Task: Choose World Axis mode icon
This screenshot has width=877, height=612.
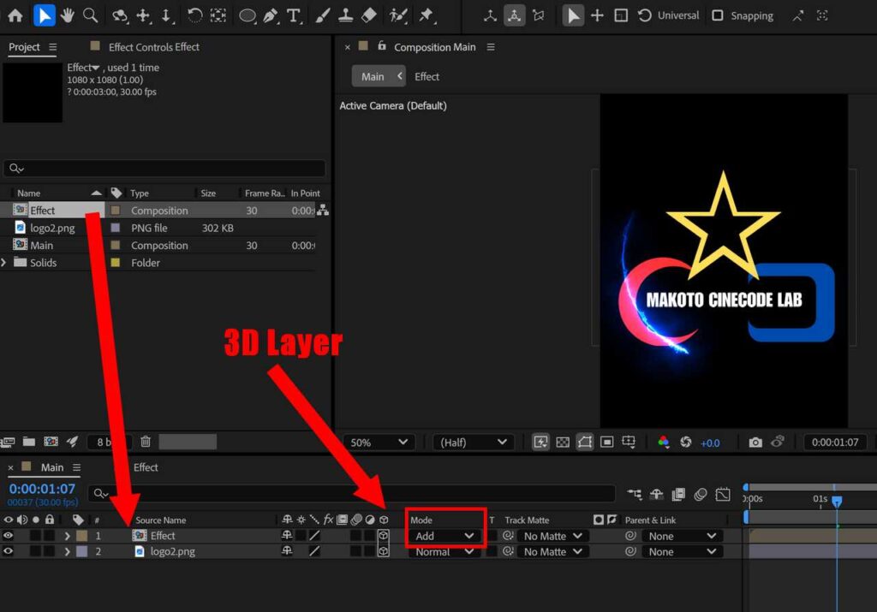Action: tap(515, 15)
